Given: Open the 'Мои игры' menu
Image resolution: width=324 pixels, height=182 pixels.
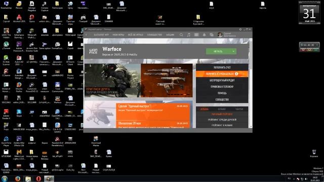Looking at the screenshot, I should pos(118,35).
